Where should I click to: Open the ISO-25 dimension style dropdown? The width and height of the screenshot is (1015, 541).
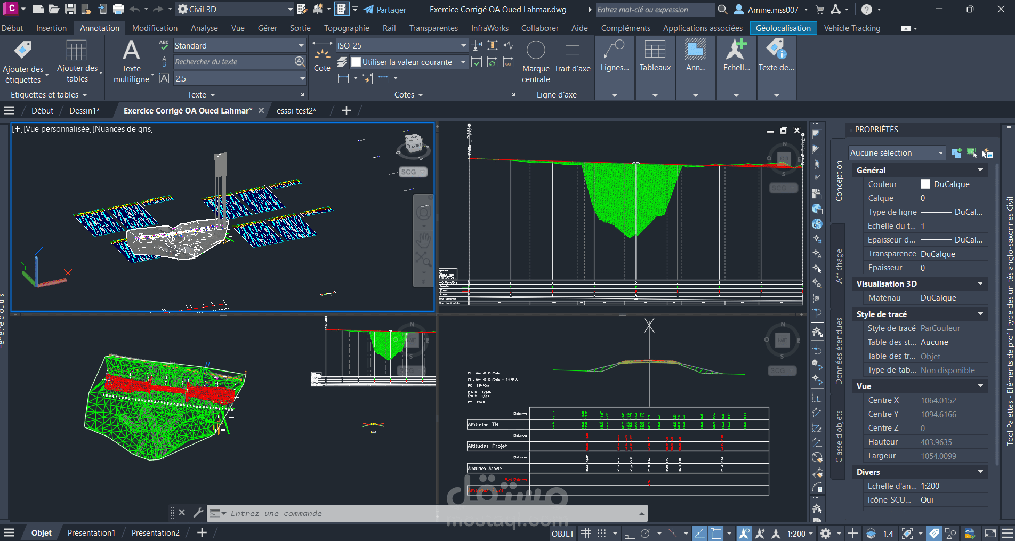click(402, 46)
